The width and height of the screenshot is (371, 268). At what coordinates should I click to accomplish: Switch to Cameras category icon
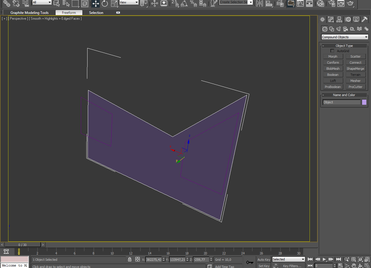tap(345, 29)
